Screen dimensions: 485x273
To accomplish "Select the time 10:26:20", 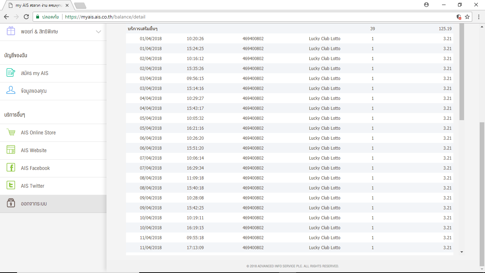I will (x=195, y=138).
